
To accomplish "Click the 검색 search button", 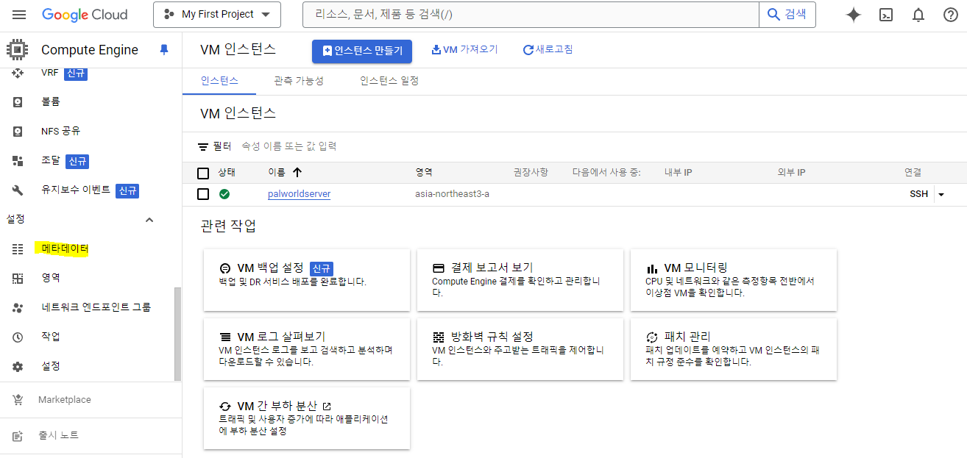I will click(x=787, y=15).
